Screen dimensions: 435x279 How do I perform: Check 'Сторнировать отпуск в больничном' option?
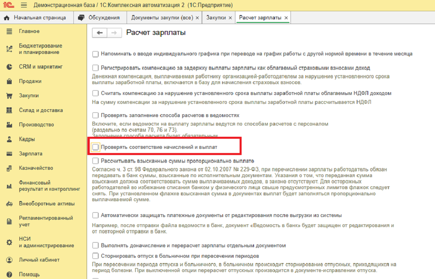click(96, 256)
